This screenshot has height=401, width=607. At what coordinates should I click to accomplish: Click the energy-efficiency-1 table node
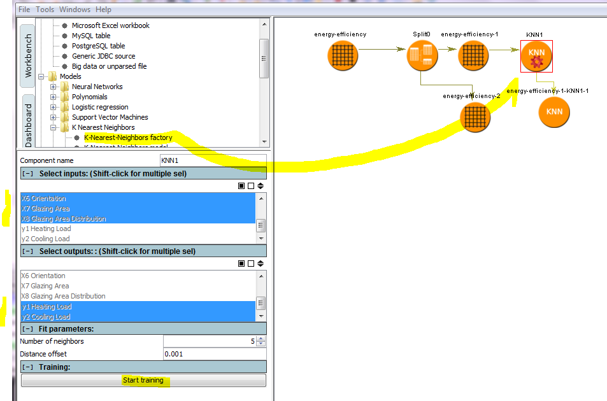click(x=472, y=55)
